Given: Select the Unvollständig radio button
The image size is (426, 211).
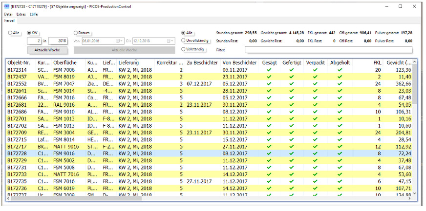Looking at the screenshot, I should tap(183, 40).
